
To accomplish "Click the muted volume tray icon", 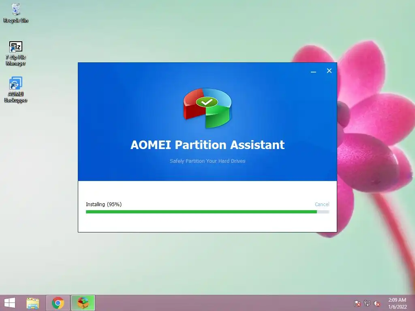I will [x=377, y=303].
